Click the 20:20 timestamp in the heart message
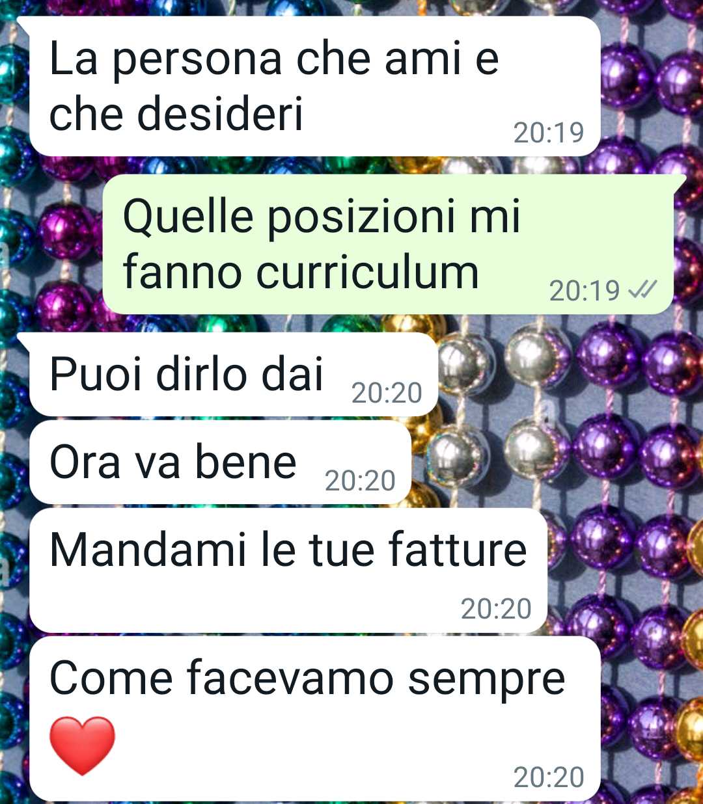 click(x=549, y=777)
